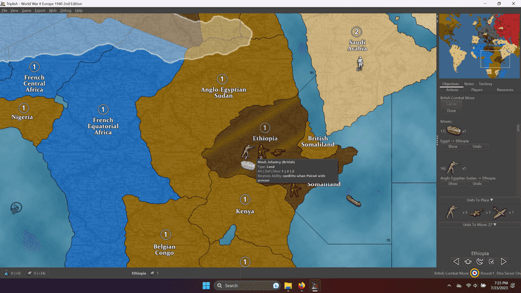521x293 pixels.
Task: Click the left arrow navigation icon
Action: click(x=456, y=262)
